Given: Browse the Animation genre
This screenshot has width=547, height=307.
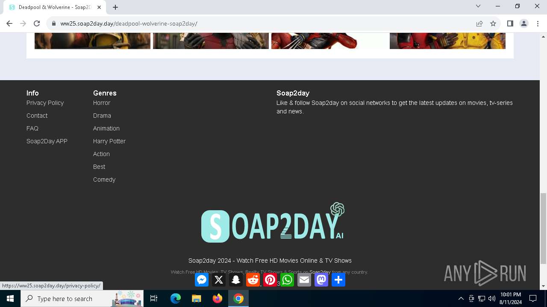Looking at the screenshot, I should [x=106, y=128].
